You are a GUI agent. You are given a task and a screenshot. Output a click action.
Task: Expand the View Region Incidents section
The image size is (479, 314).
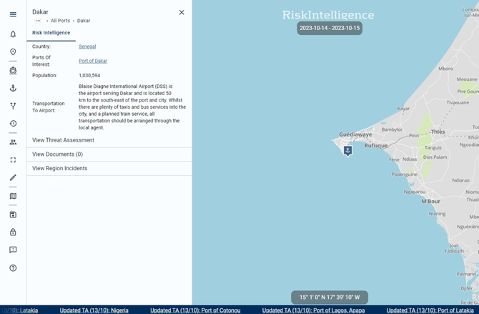tap(109, 169)
